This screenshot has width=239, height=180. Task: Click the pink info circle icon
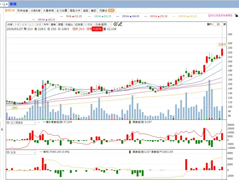pyautogui.click(x=210, y=15)
